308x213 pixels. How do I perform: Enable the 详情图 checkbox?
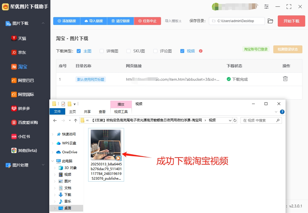point(102,51)
